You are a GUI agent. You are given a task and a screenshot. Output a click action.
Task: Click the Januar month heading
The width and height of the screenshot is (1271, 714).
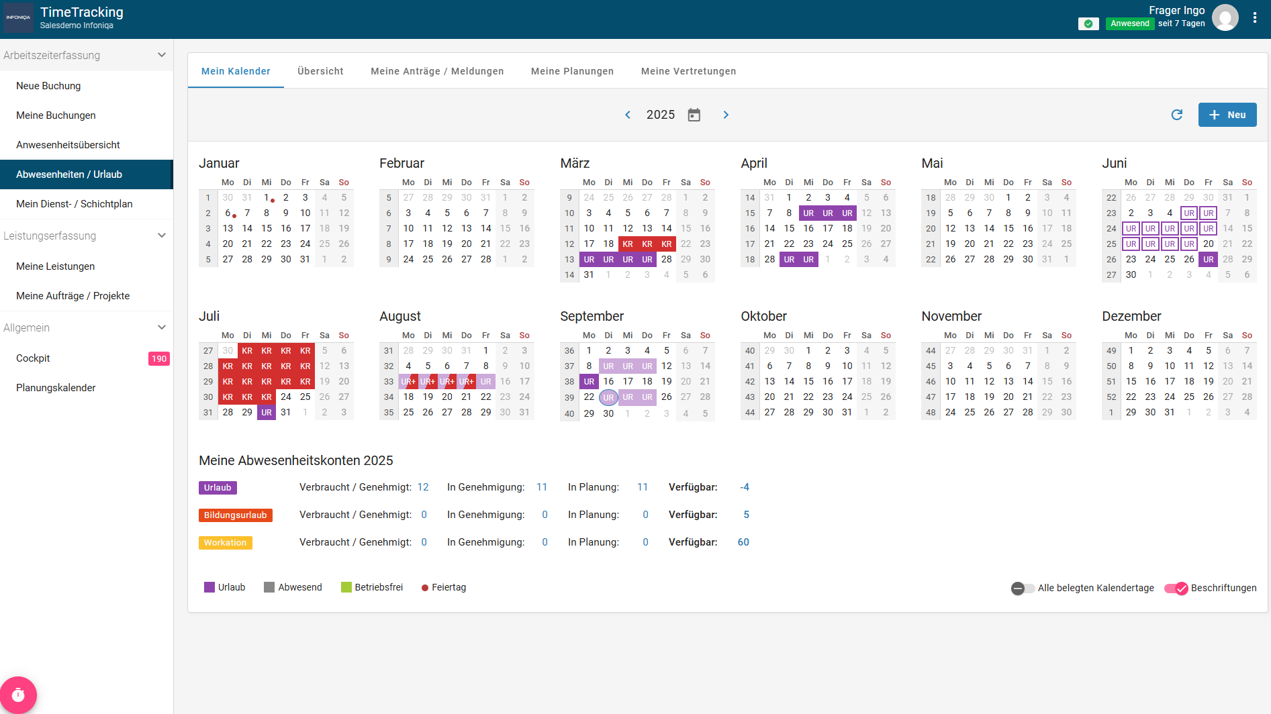point(219,163)
